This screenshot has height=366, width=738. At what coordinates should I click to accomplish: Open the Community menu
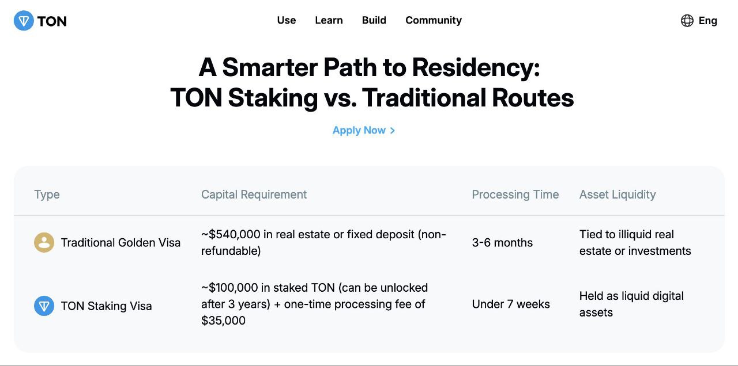(433, 20)
